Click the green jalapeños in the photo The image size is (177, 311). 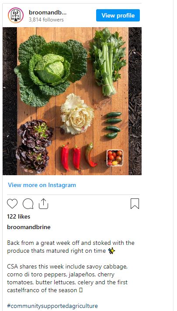(113, 125)
